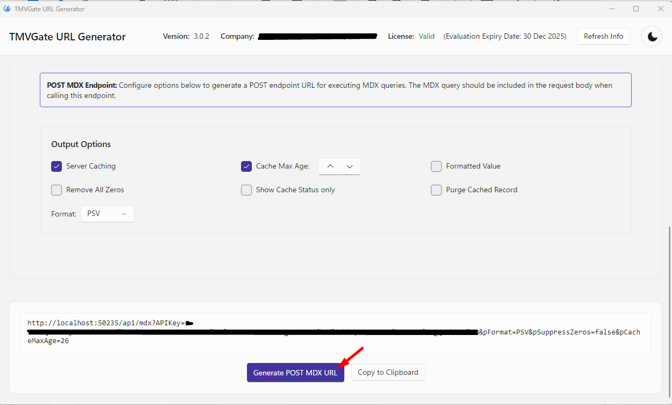Maximize the TMVGate window
672x405 pixels.
pos(636,9)
